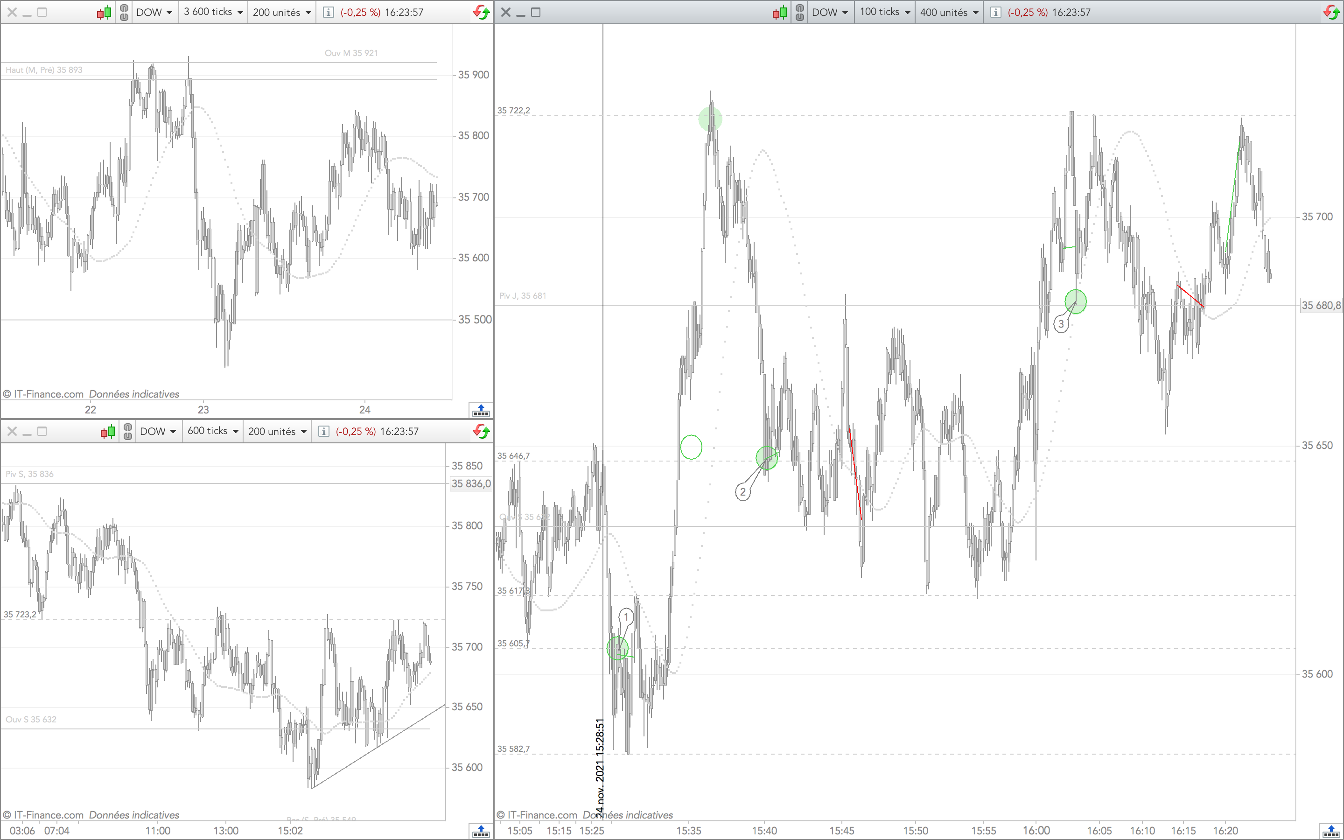Open the 200 unités dropdown in top-left chart
This screenshot has height=840, width=1344.
pos(281,12)
